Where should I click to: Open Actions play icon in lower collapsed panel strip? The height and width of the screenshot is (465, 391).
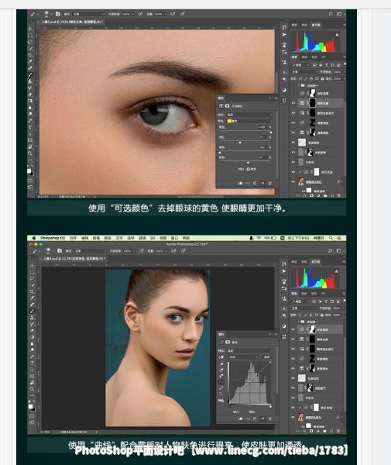(284, 271)
